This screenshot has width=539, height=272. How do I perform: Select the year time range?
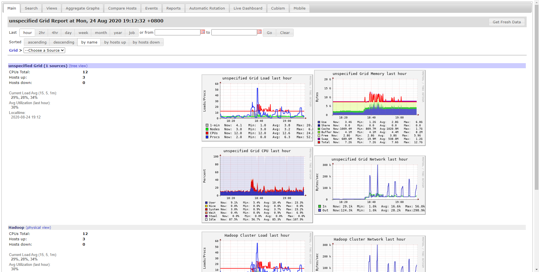pos(118,33)
